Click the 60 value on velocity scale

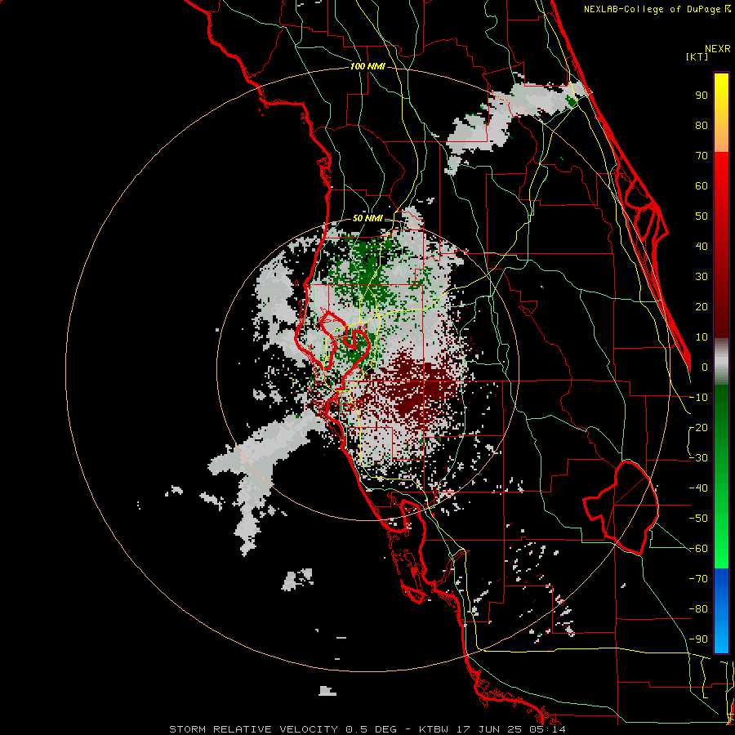click(x=702, y=185)
